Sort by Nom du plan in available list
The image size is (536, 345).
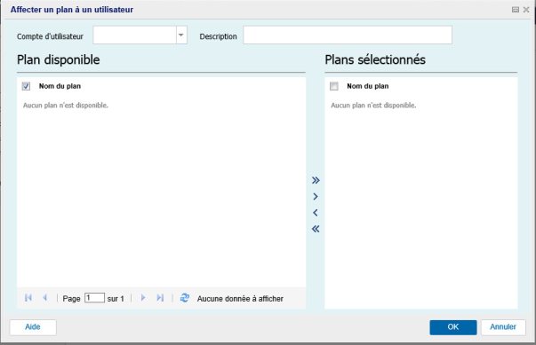[60, 86]
